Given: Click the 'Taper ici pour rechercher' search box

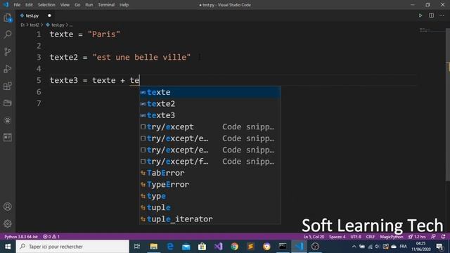Looking at the screenshot, I should (72, 247).
